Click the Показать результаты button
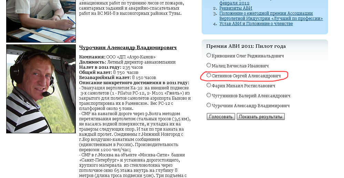Viewport: 344px width, 178px height. click(x=261, y=116)
